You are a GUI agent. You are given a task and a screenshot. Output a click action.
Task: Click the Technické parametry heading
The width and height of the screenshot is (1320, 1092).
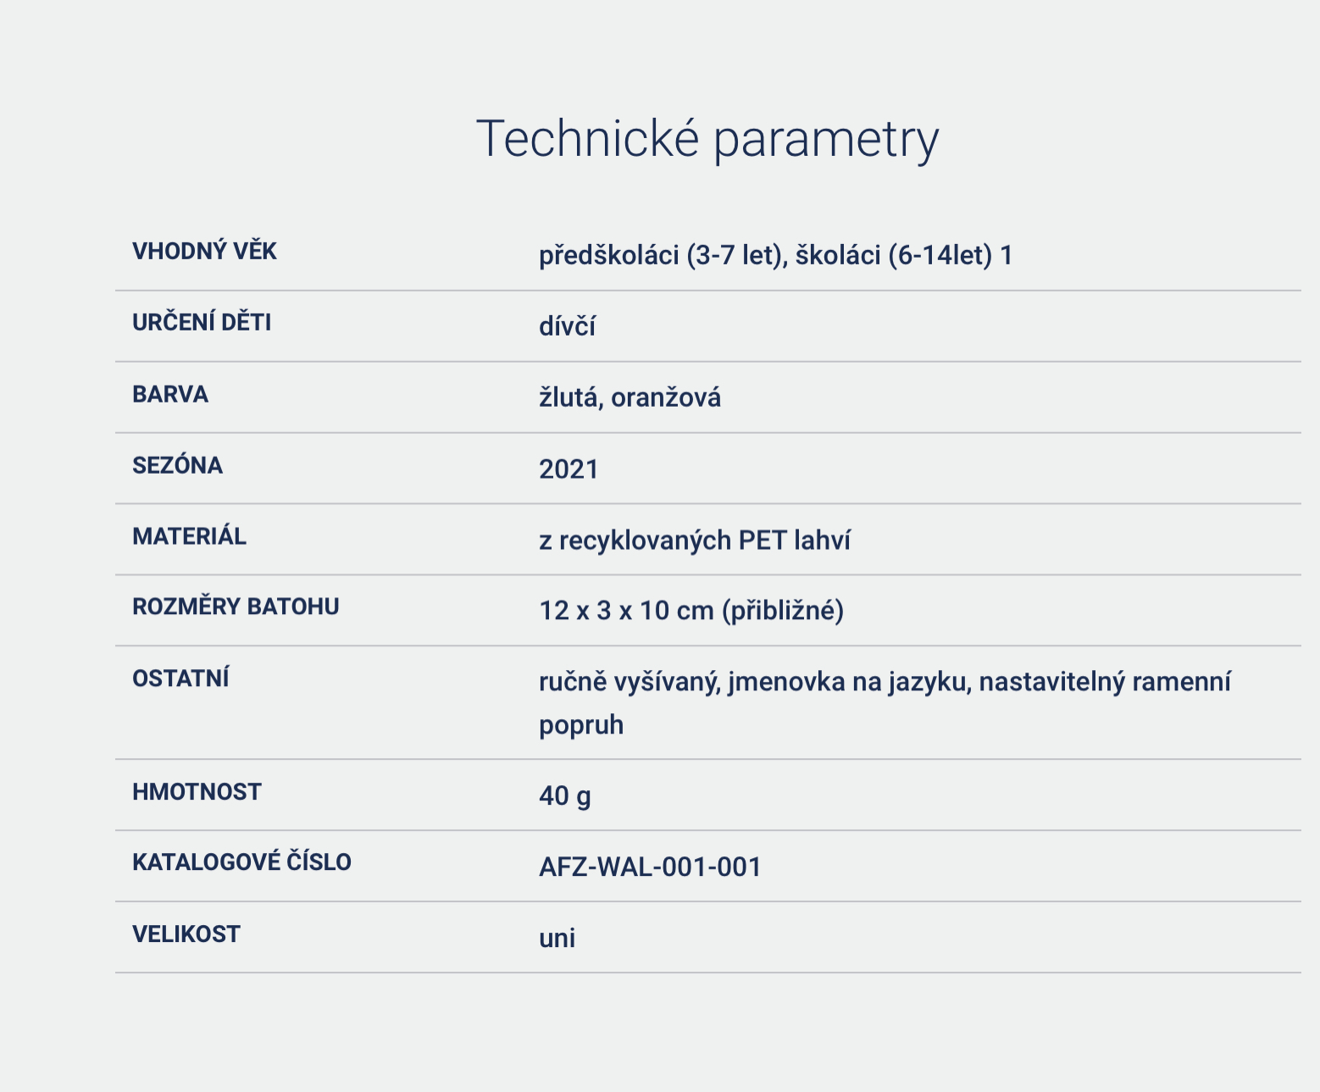pos(707,139)
